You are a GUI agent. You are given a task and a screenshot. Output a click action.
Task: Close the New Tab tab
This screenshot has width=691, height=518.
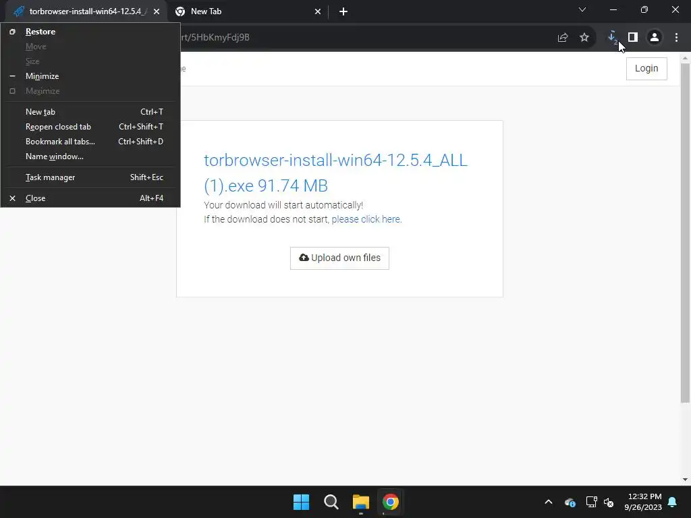[318, 11]
